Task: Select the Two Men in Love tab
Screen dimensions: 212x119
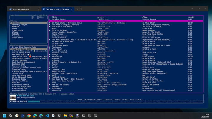Action: point(57,9)
